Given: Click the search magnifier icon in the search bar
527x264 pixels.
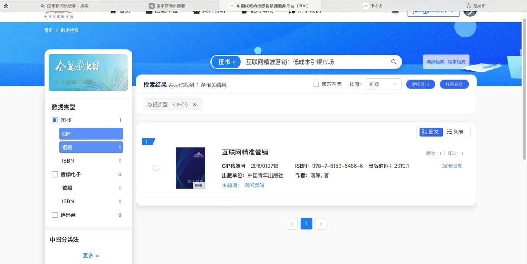Looking at the screenshot, I should 394,62.
